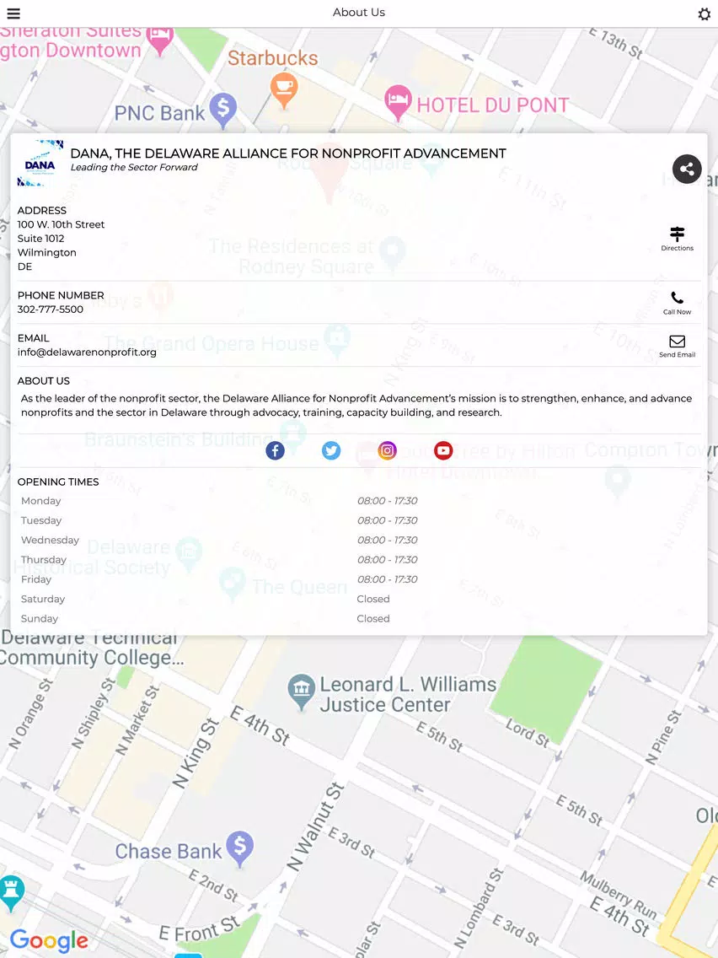Click the Wednesday opening hours row
The image size is (718, 958).
click(x=359, y=540)
